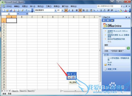
Task: Activate the Format Painter brush
Action: [x=22, y=10]
